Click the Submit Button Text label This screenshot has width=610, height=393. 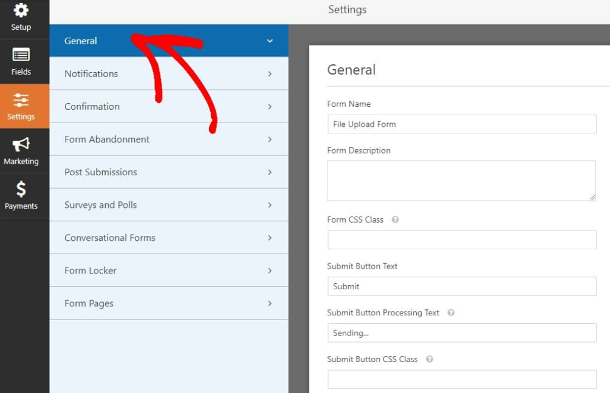362,266
